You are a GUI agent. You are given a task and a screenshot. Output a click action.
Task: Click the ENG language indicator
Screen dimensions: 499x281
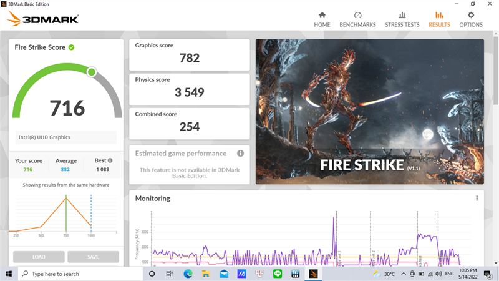pyautogui.click(x=449, y=274)
